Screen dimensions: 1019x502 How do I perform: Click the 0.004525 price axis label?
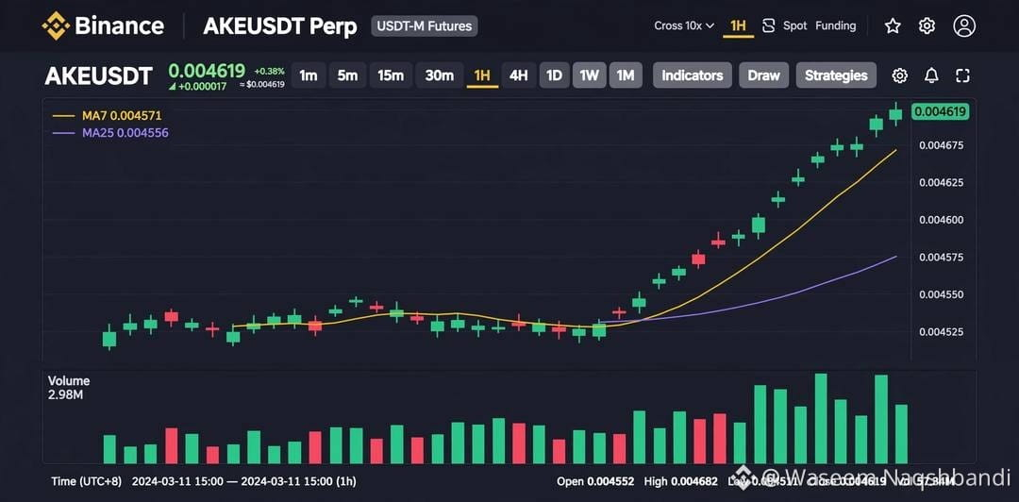941,332
